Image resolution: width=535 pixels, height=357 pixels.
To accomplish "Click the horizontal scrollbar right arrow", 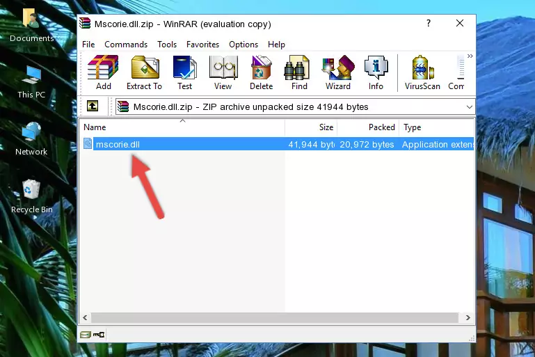I will (468, 317).
